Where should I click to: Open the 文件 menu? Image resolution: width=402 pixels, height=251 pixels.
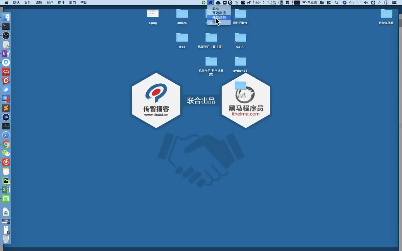pyautogui.click(x=28, y=3)
